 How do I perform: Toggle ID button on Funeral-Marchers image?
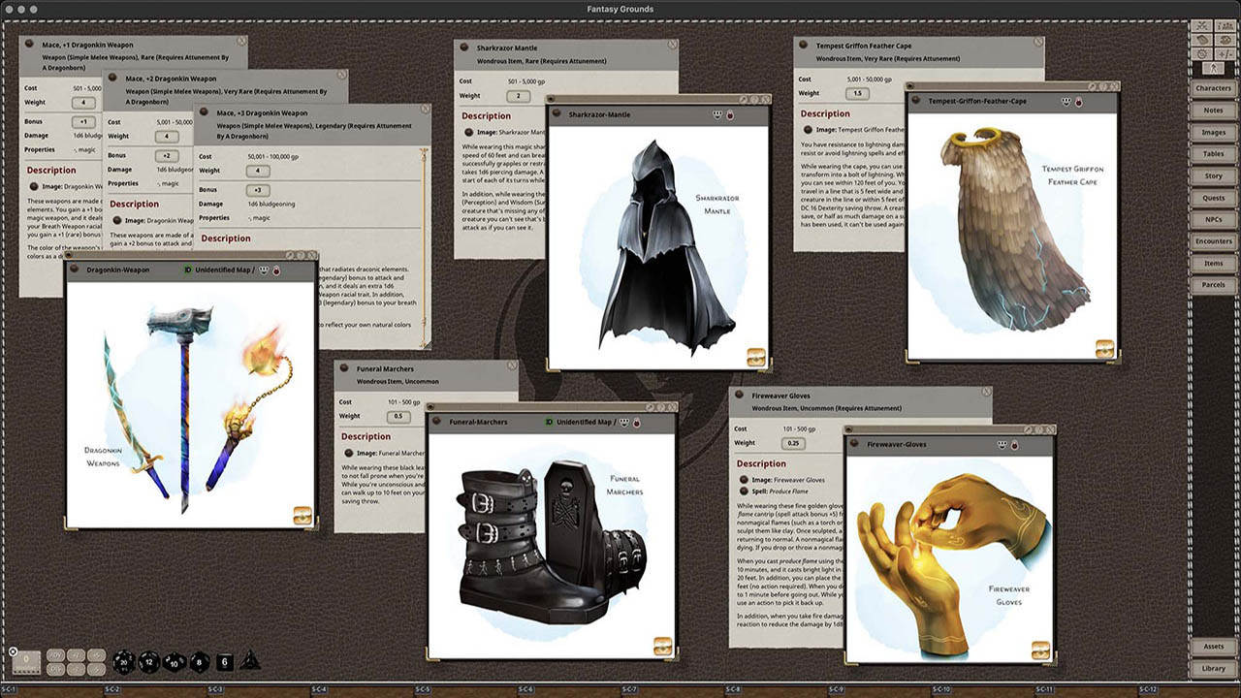[549, 423]
